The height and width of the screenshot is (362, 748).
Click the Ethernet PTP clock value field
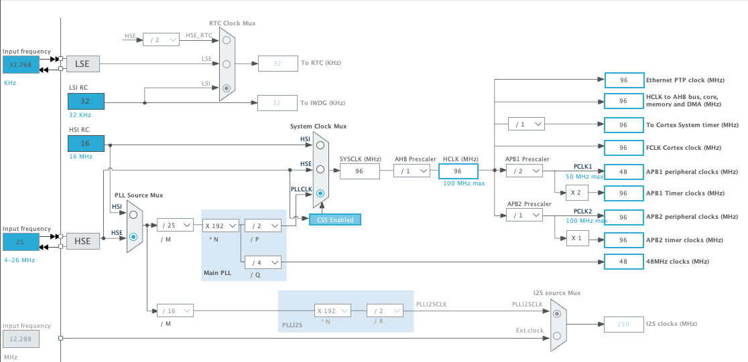click(x=623, y=80)
